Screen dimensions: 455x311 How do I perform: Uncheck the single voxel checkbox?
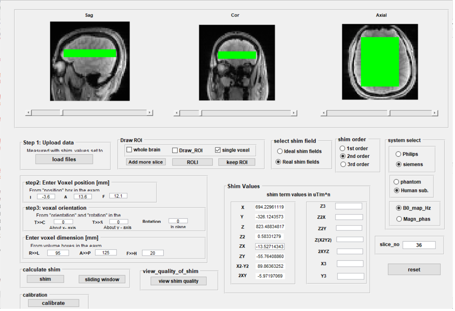(218, 150)
